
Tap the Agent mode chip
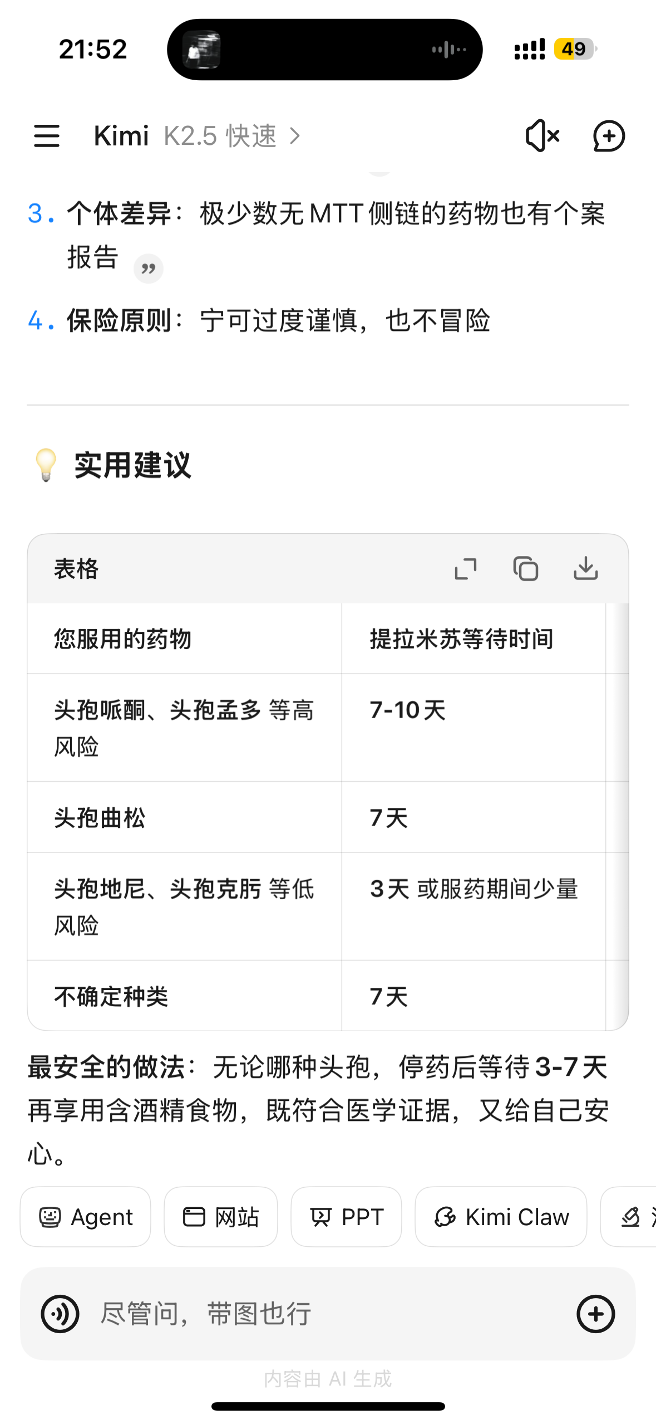[86, 1217]
